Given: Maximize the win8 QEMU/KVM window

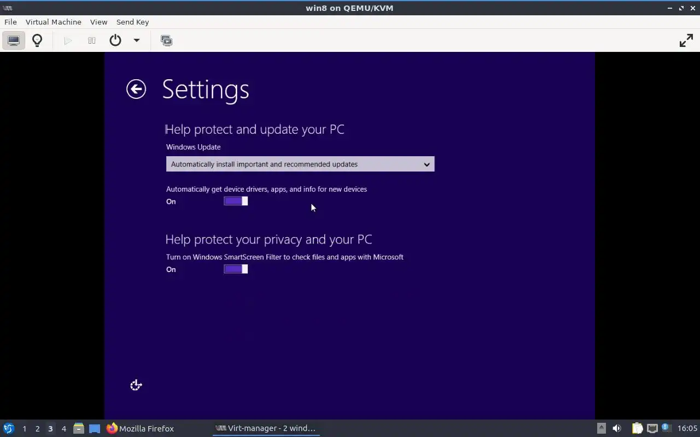Looking at the screenshot, I should pyautogui.click(x=681, y=8).
